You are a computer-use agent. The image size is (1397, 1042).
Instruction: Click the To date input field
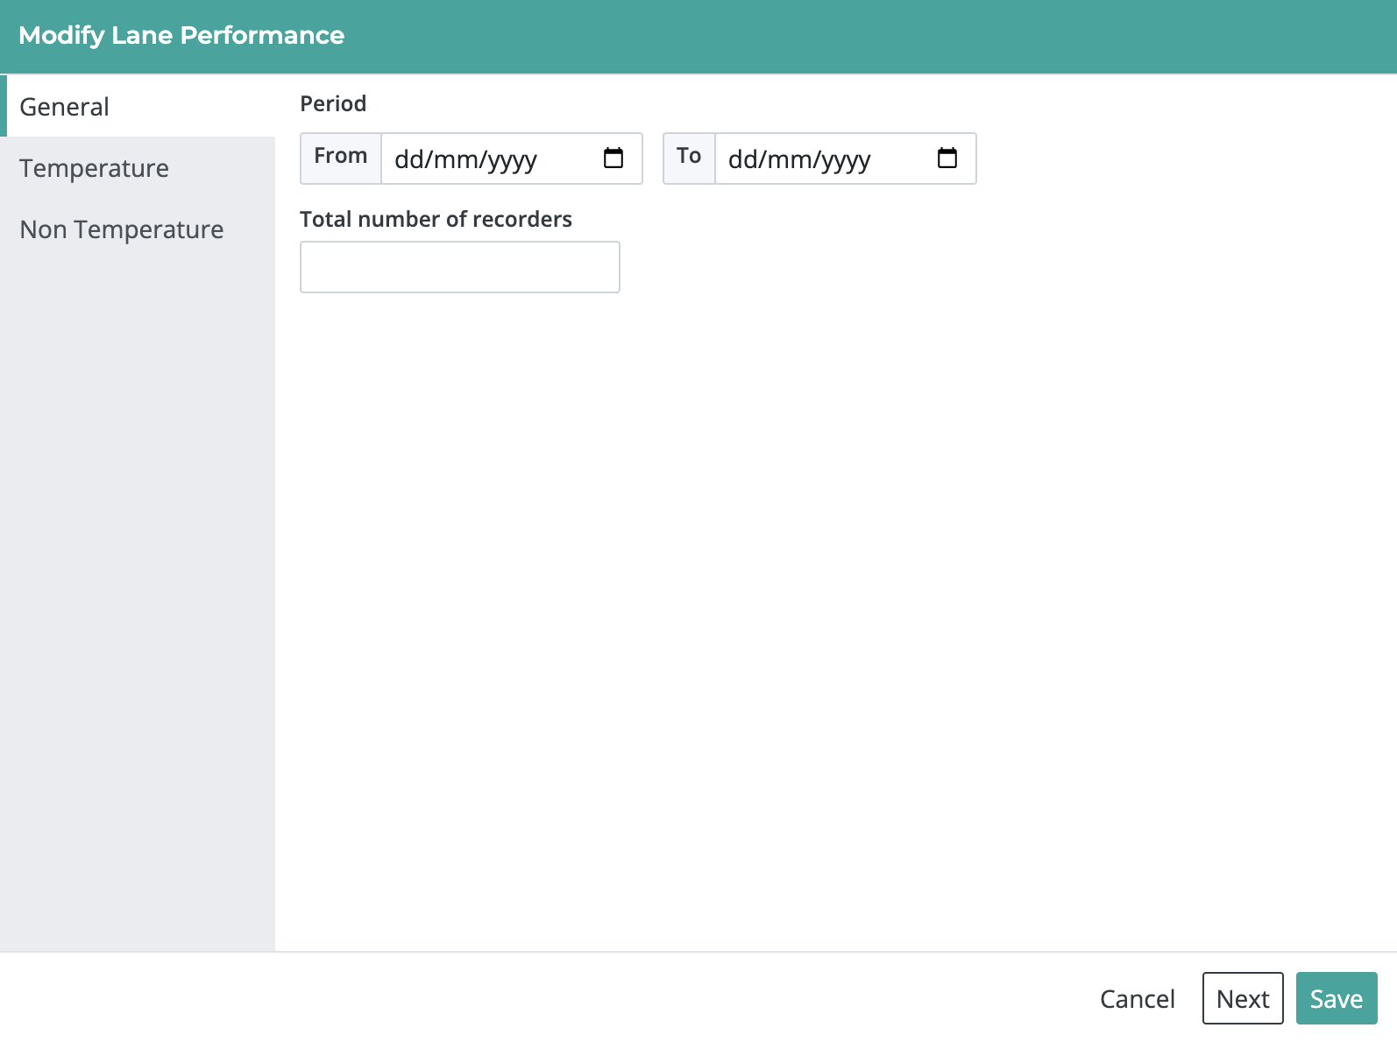(x=846, y=158)
